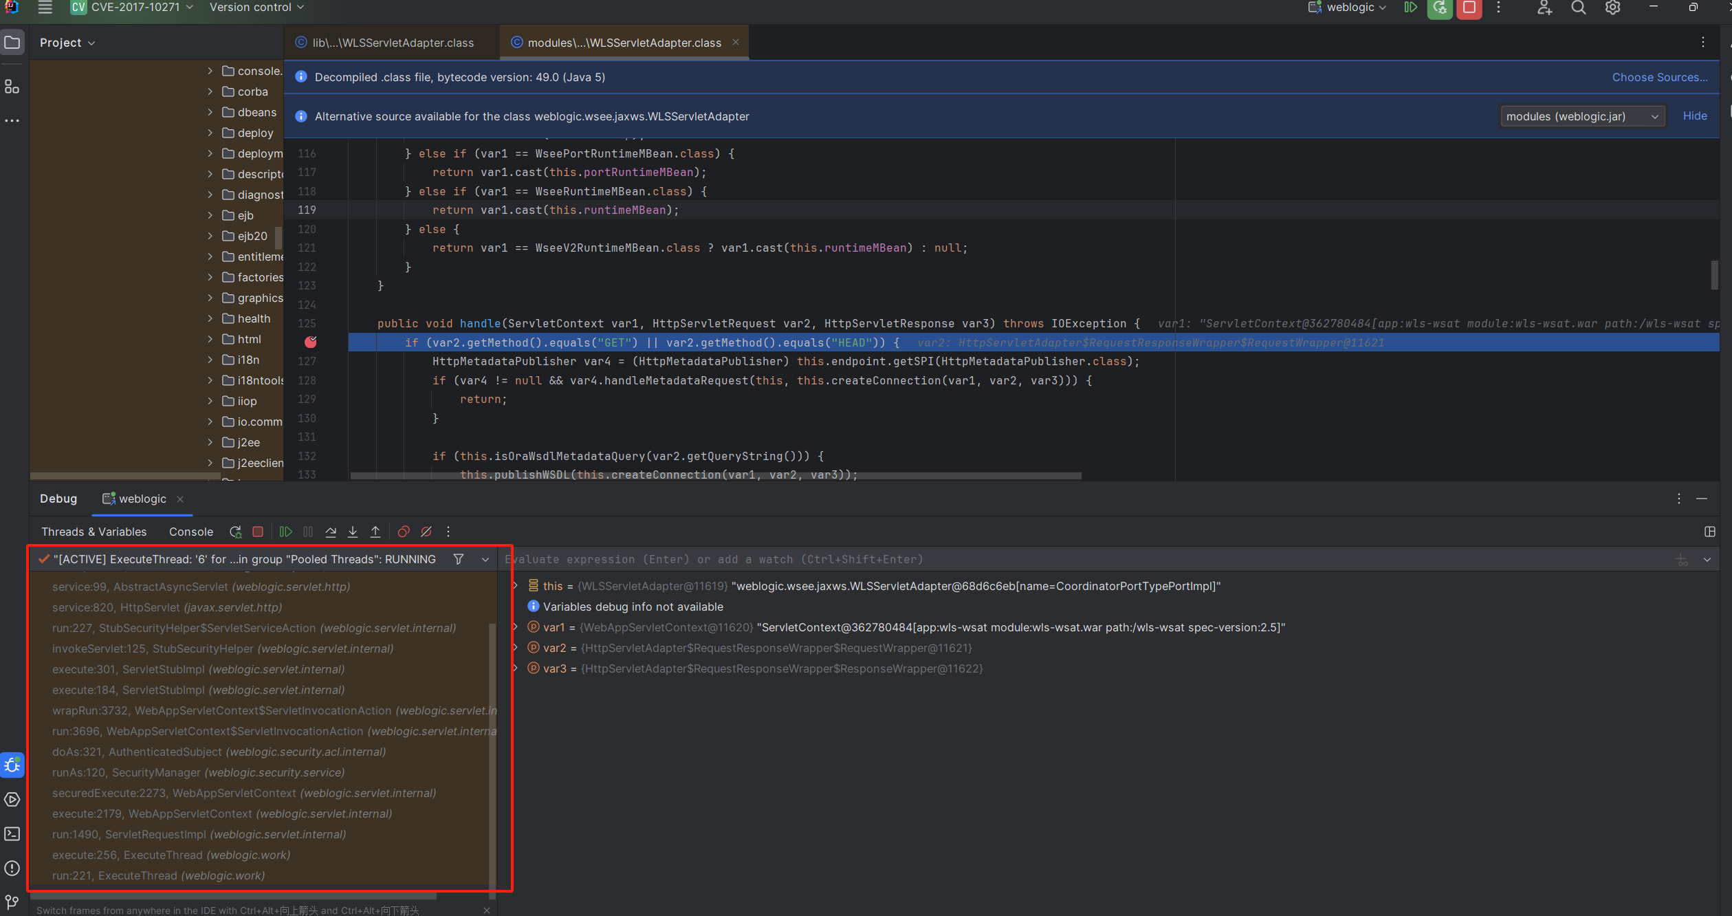Expand the health folder in Project tree
Viewport: 1732px width, 916px height.
(x=210, y=318)
